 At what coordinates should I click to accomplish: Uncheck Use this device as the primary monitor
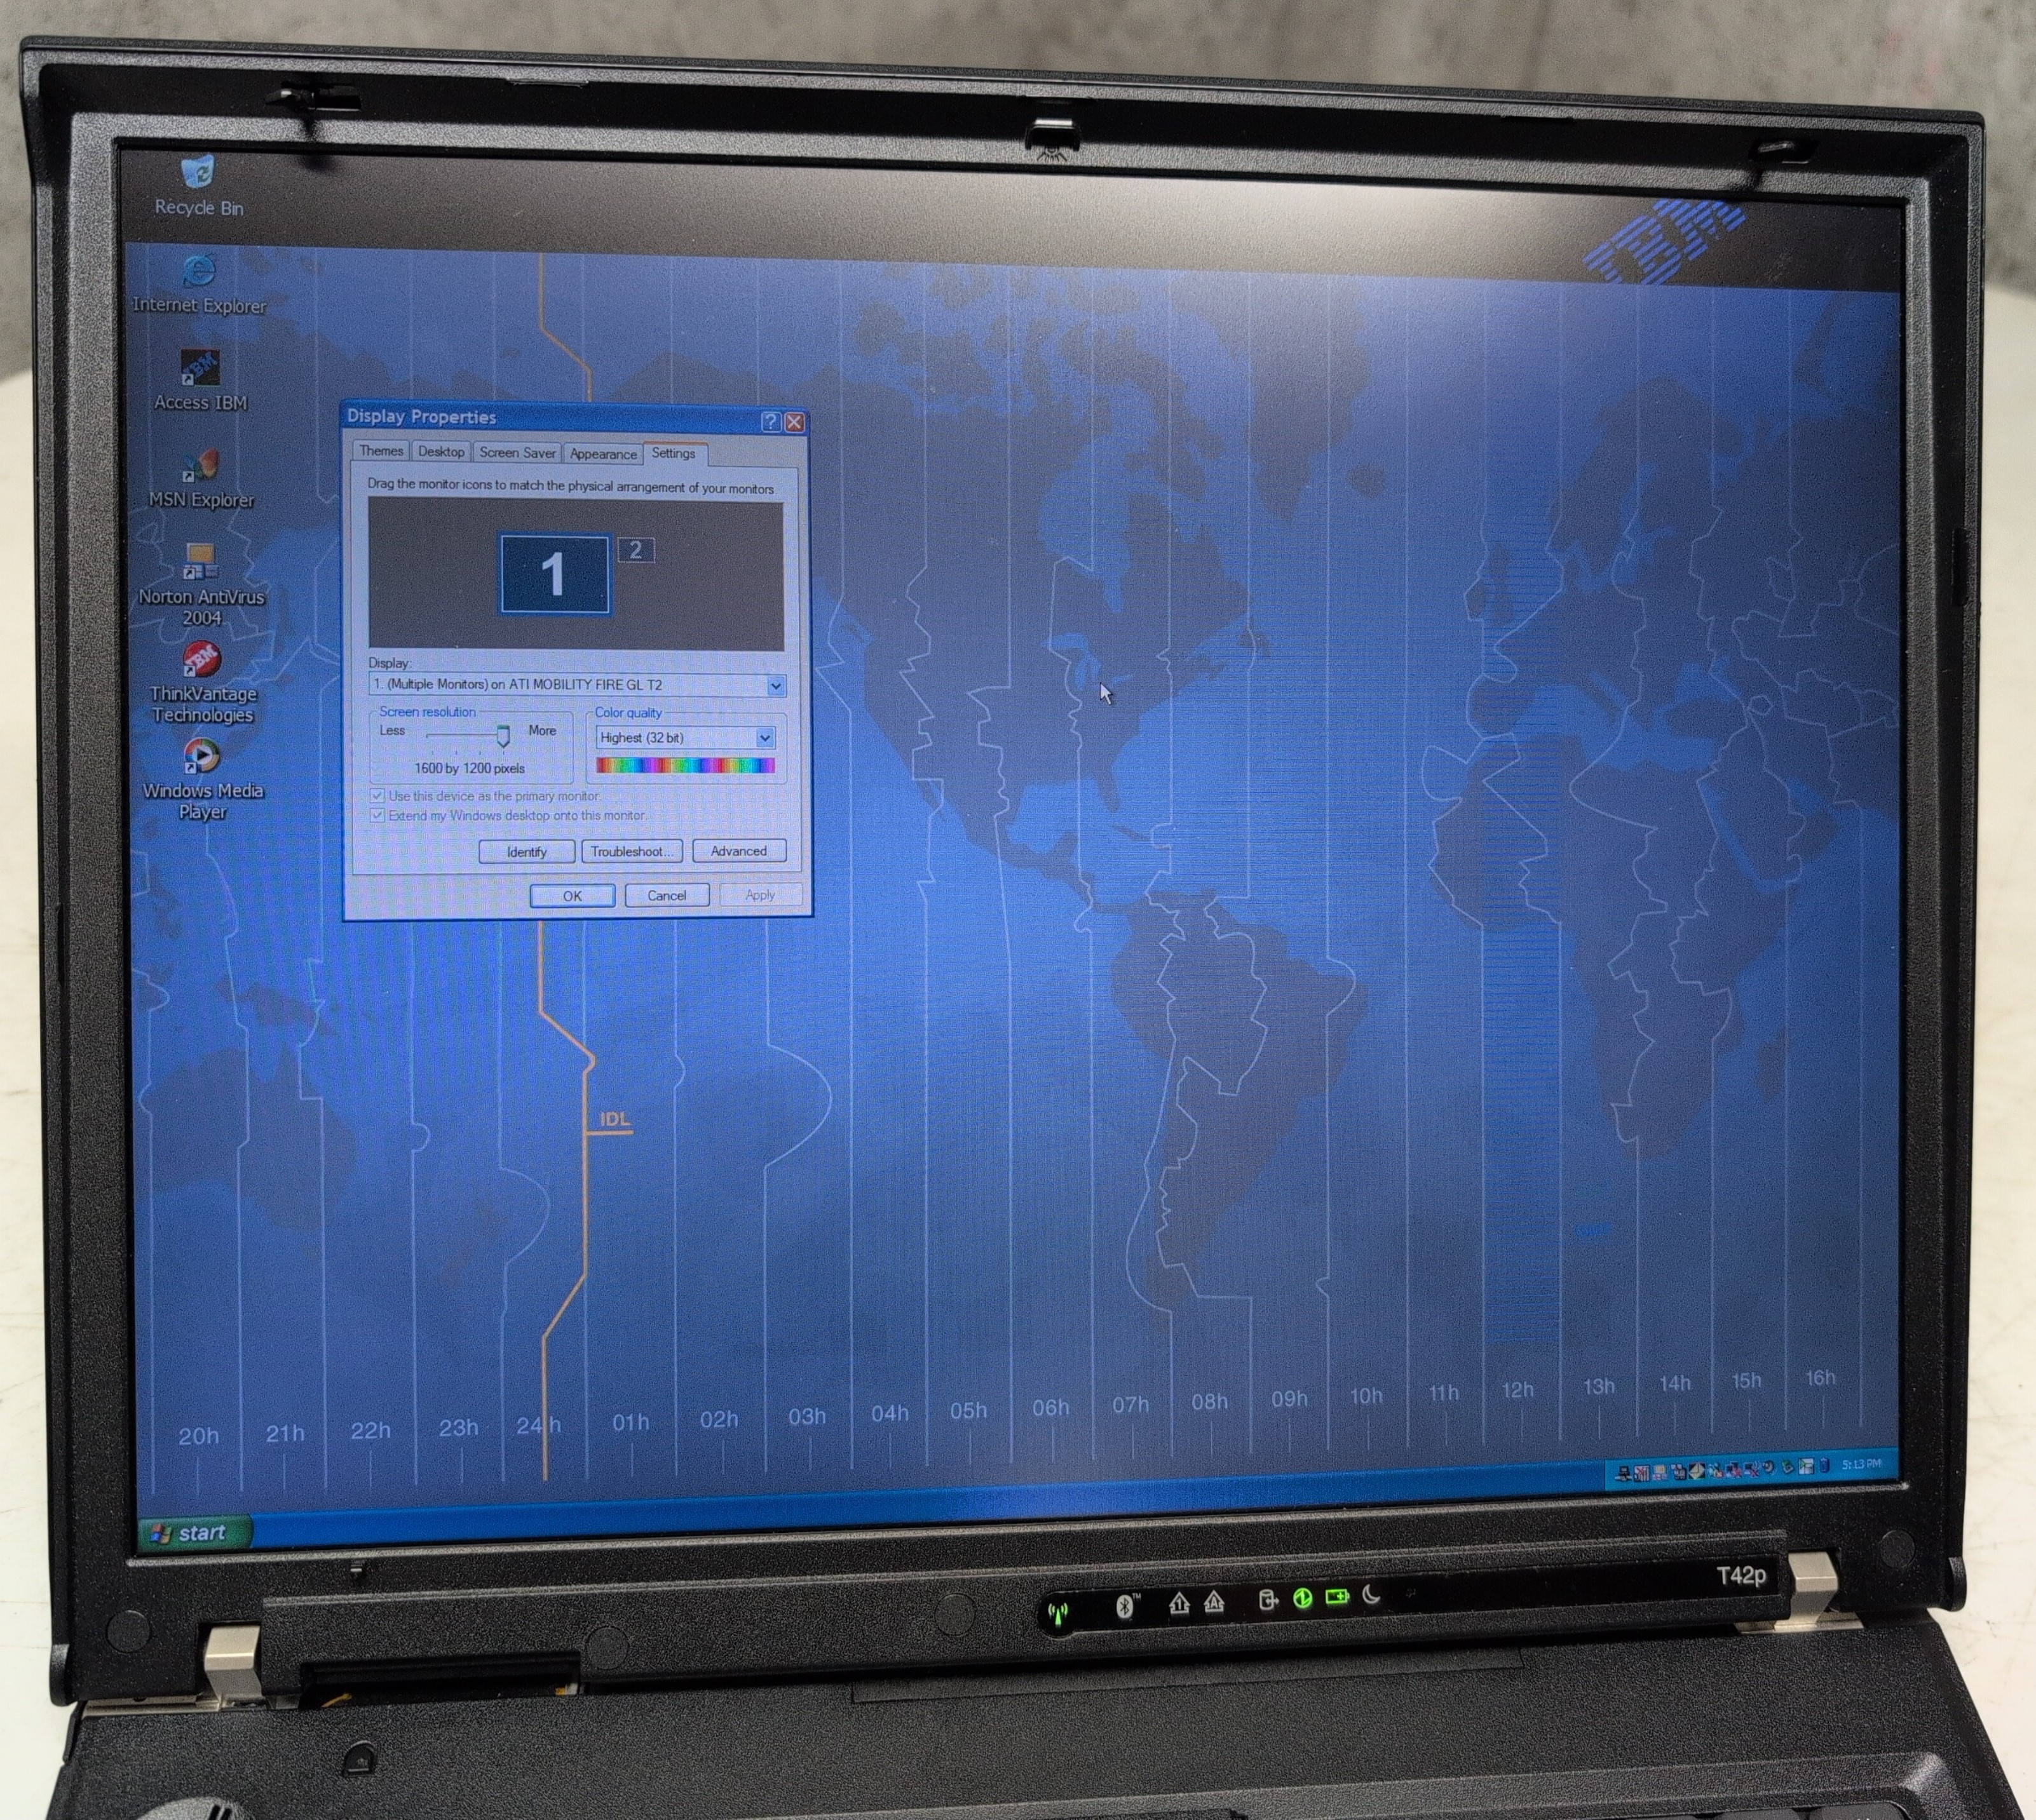click(377, 795)
